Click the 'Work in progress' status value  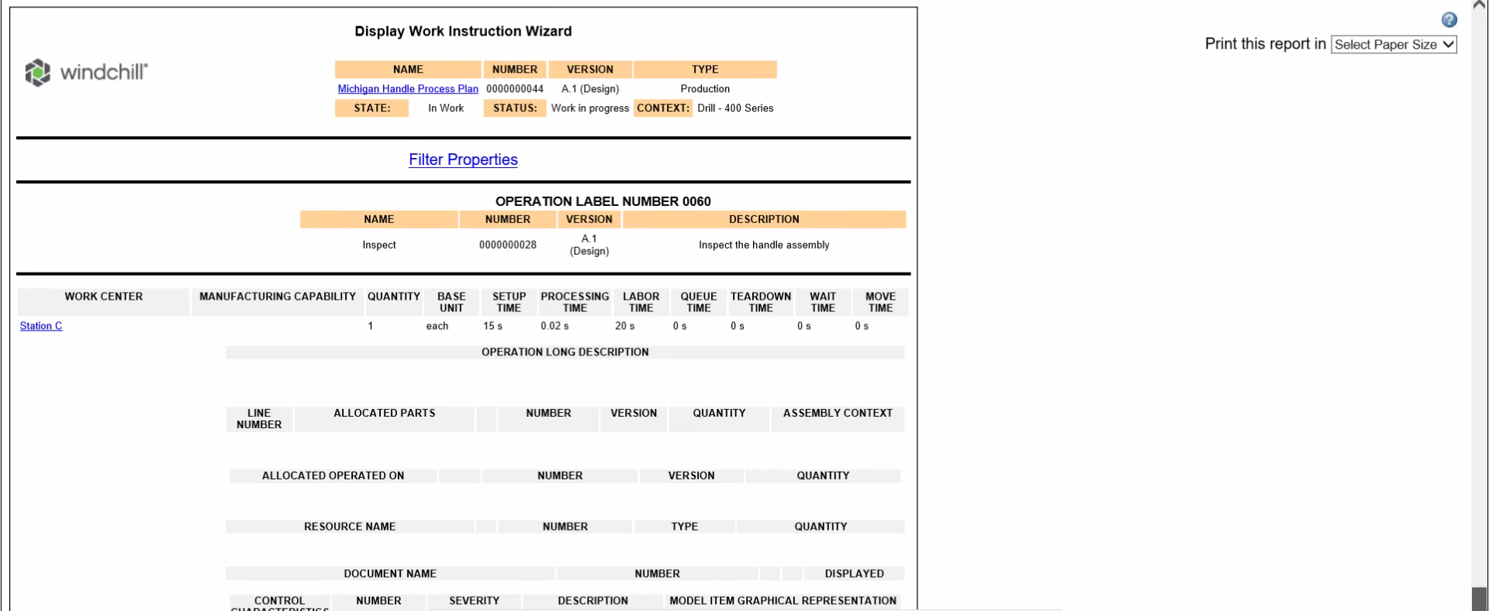(590, 108)
